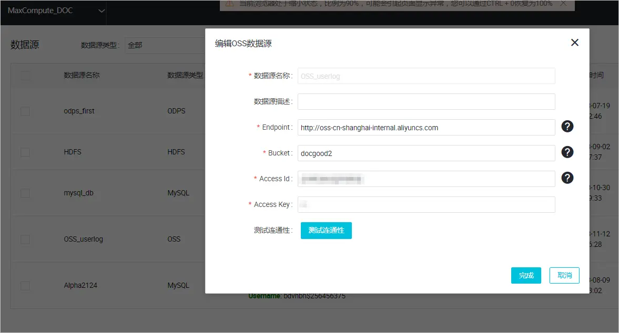Click Alpha2124 in the data source list
Image resolution: width=619 pixels, height=333 pixels.
point(80,285)
